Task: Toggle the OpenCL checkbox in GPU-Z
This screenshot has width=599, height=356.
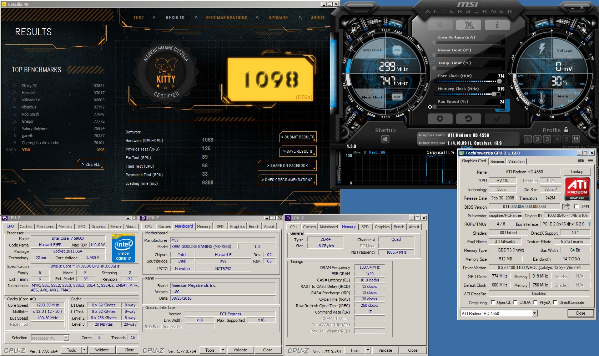Action: click(x=493, y=302)
